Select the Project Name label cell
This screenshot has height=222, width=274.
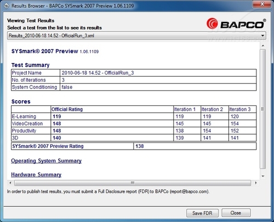[36, 73]
